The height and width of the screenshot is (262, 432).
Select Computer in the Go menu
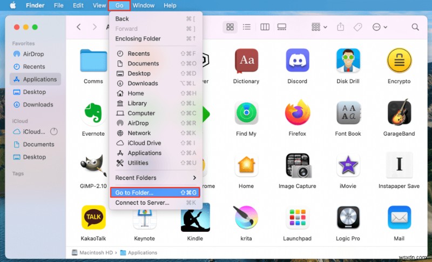[x=156, y=113]
